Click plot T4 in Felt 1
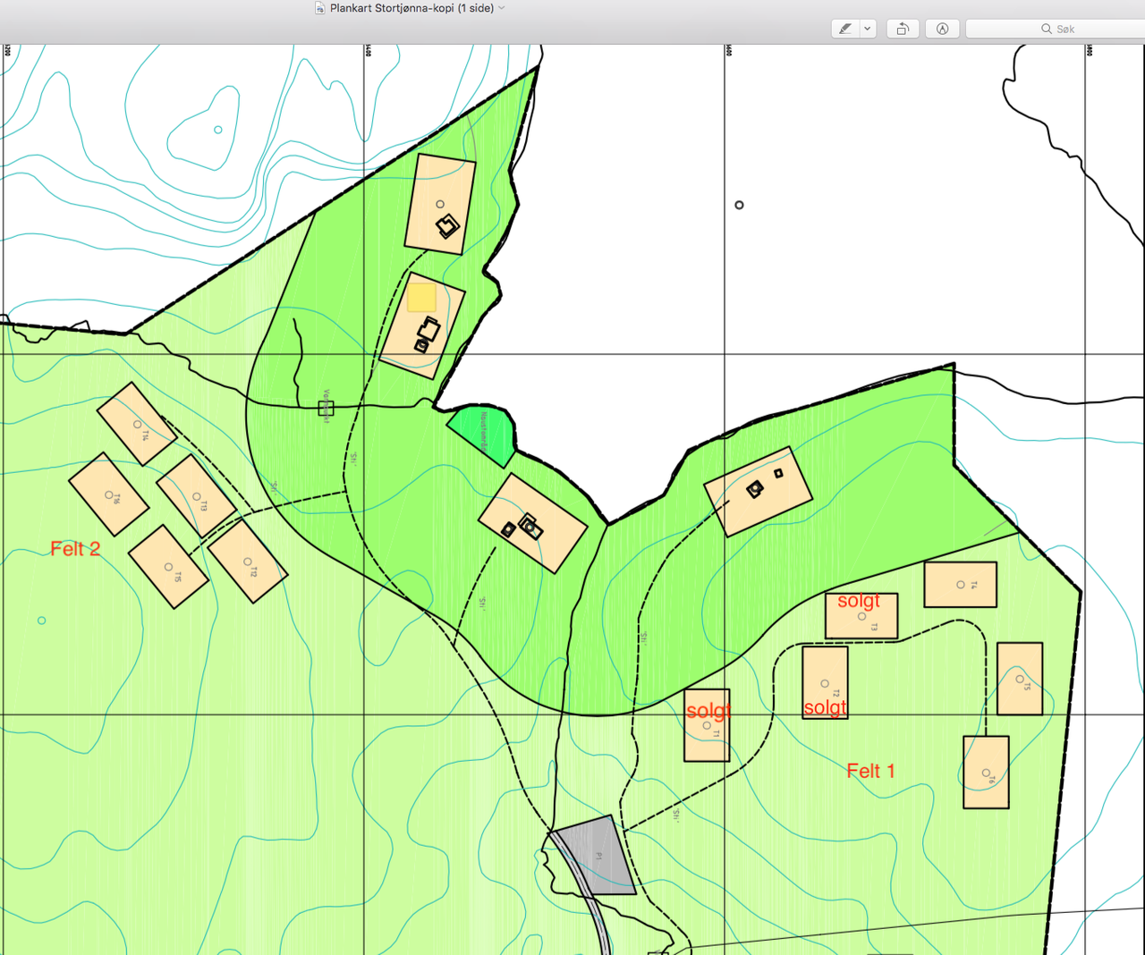 [x=960, y=585]
